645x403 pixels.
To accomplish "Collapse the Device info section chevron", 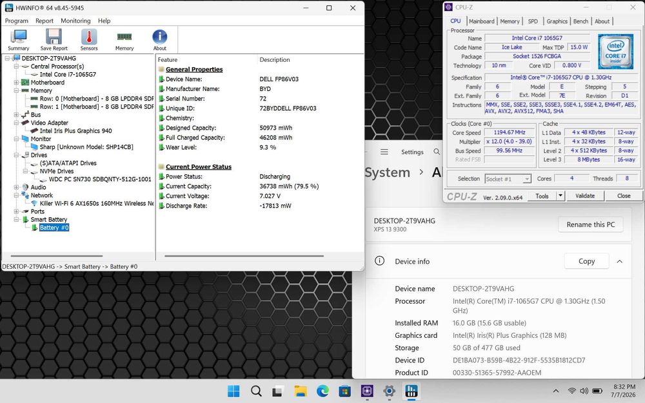I will click(x=619, y=261).
